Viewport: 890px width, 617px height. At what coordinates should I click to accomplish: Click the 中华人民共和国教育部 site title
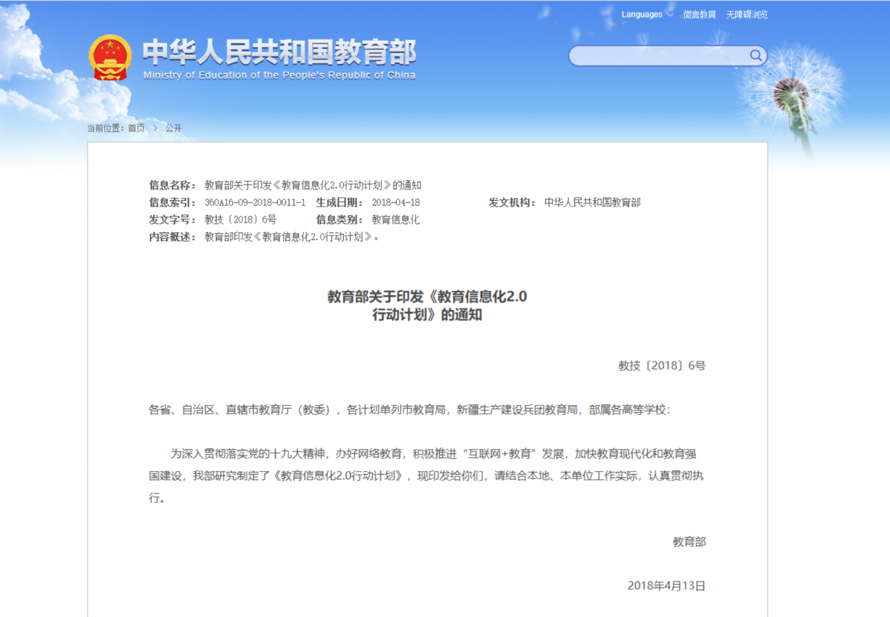(279, 52)
